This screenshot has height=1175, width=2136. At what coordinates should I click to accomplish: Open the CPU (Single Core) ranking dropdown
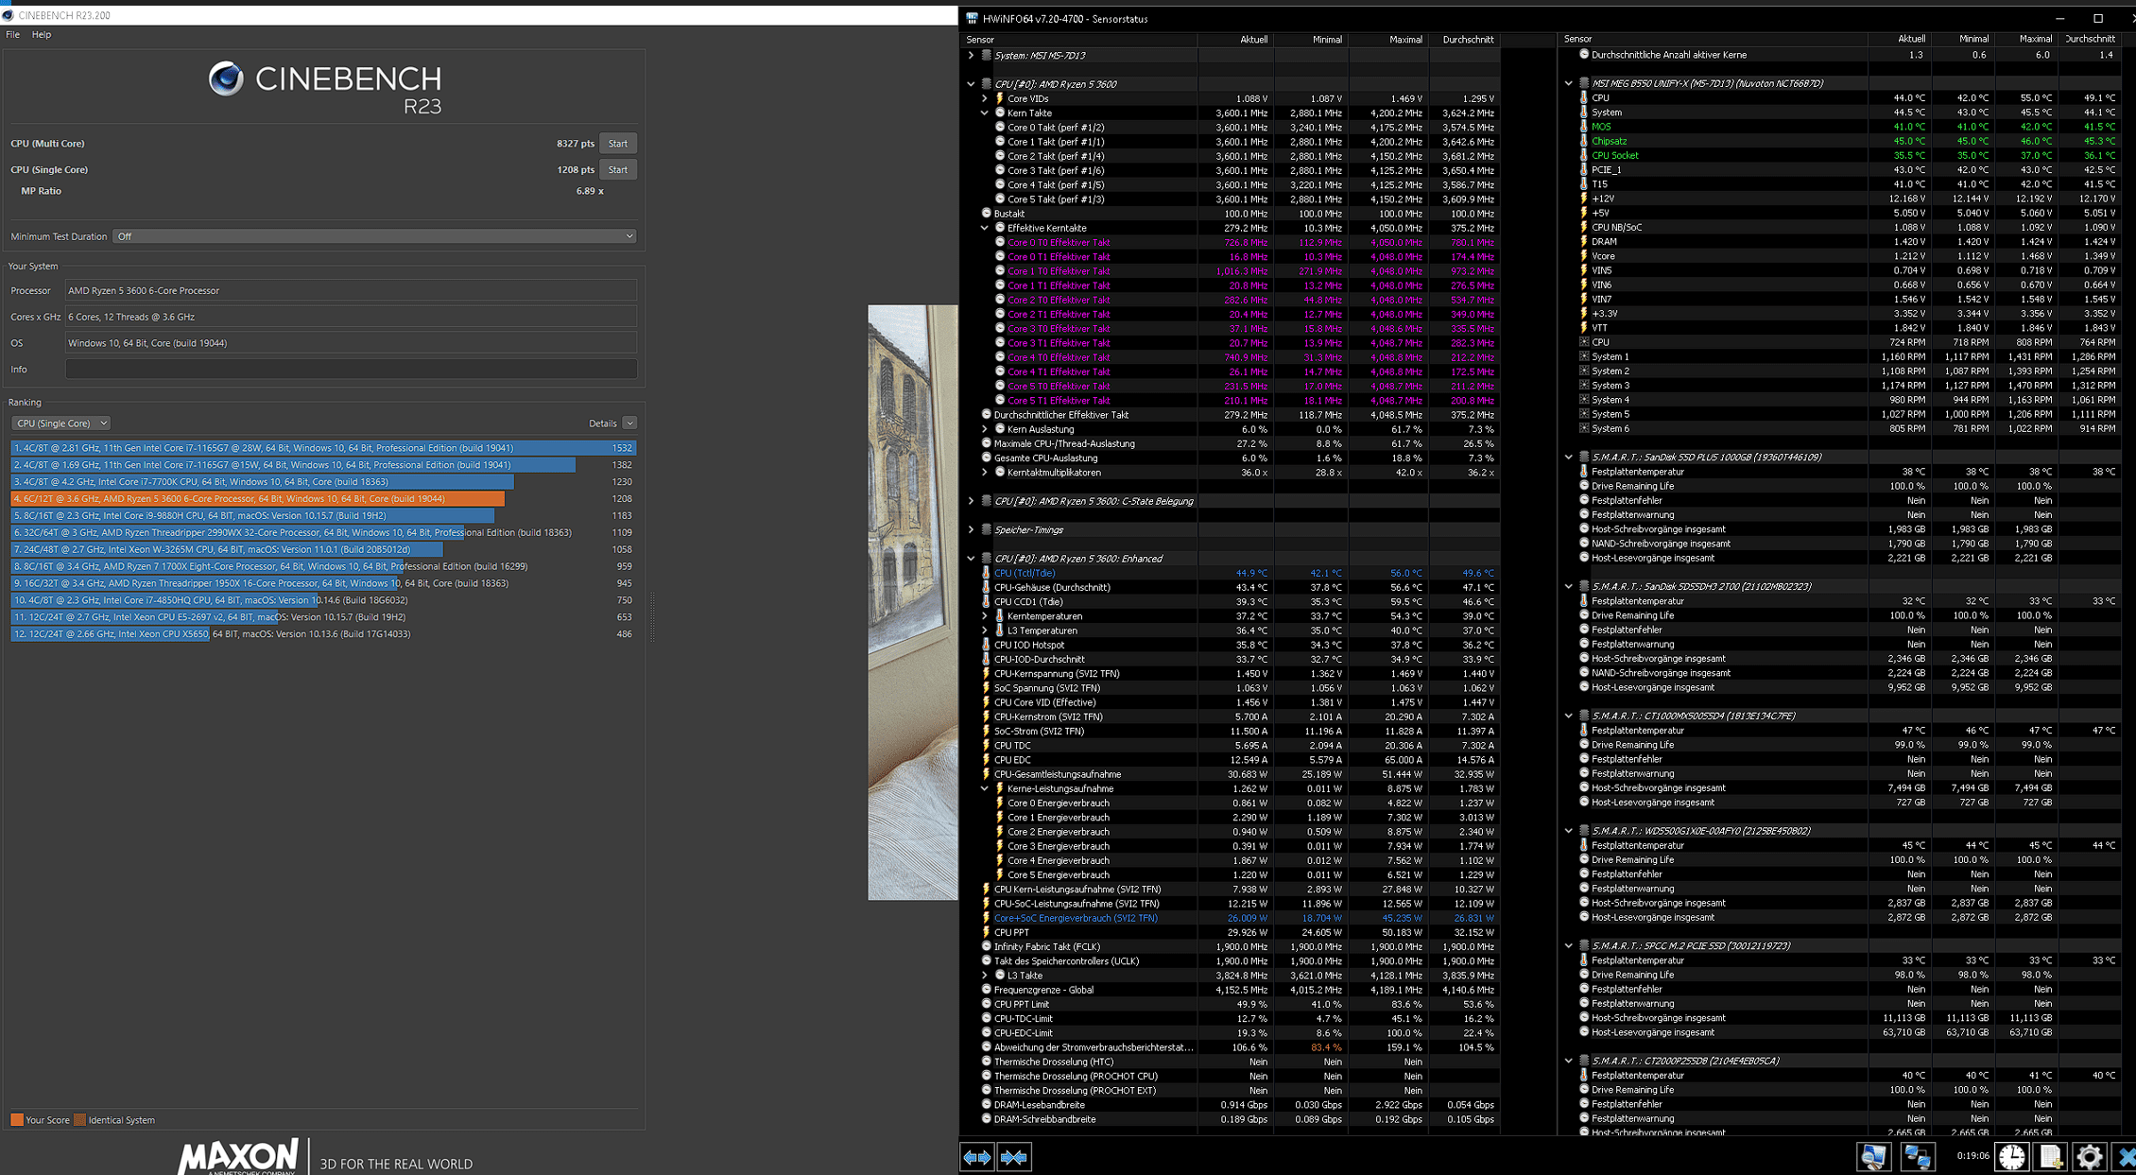60,423
